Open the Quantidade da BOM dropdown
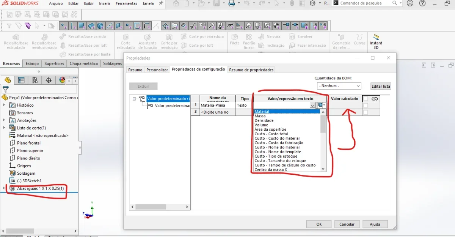The image size is (455, 237). 339,86
